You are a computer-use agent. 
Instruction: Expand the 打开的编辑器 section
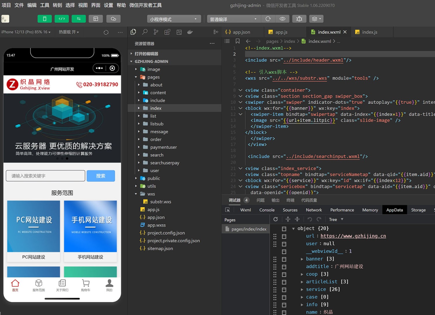174,54
